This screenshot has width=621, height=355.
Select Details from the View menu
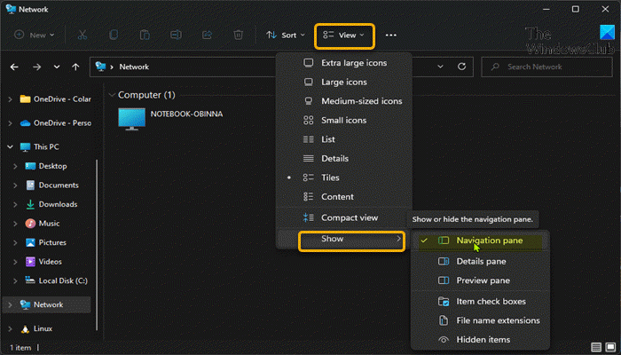click(335, 158)
